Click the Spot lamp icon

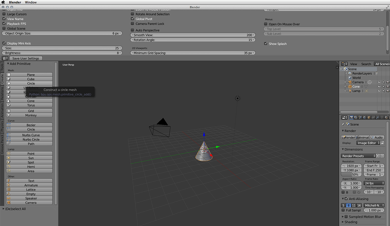click(9, 162)
